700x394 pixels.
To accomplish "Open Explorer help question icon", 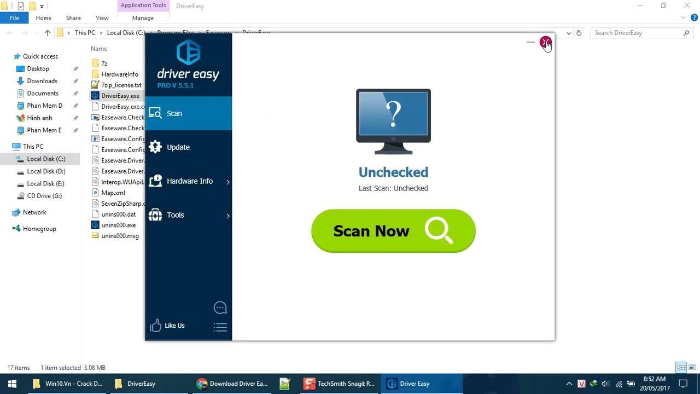I will [693, 18].
